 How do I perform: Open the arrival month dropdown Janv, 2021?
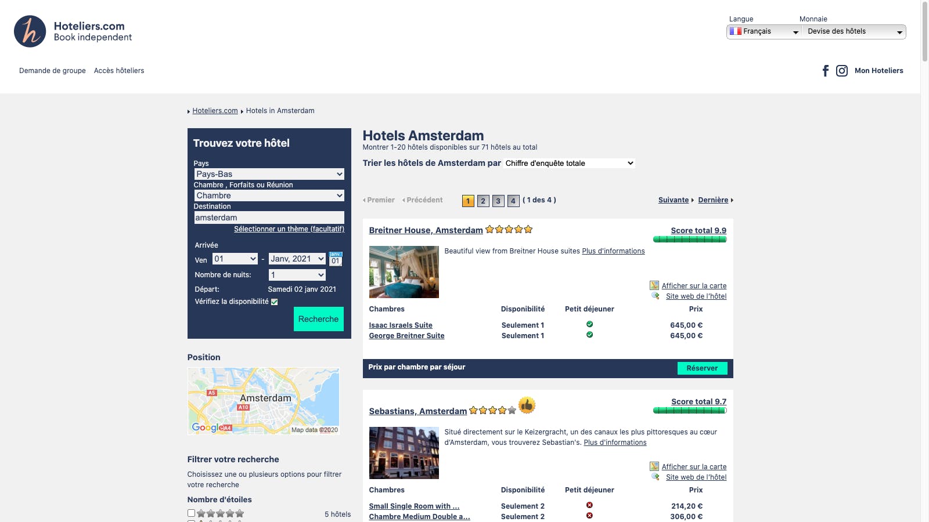(x=297, y=259)
